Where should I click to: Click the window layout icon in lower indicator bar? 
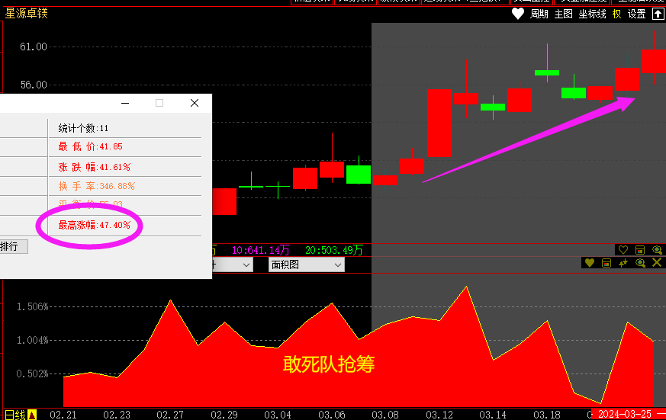pyautogui.click(x=606, y=263)
